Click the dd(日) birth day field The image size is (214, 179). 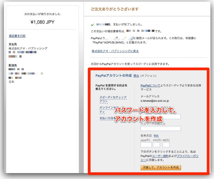click(166, 145)
